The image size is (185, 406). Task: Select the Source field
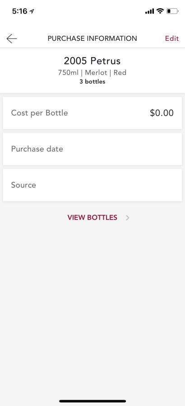tap(92, 185)
